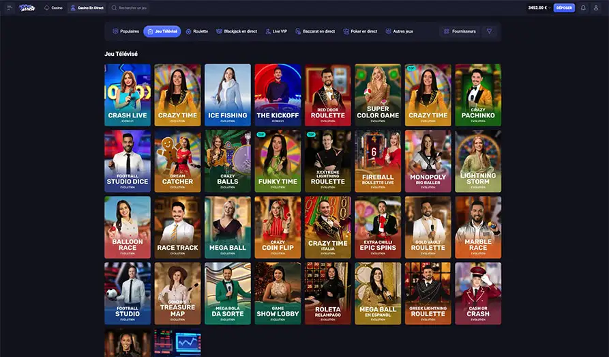Open the notifications bell icon
The image size is (609, 357).
pos(583,8)
